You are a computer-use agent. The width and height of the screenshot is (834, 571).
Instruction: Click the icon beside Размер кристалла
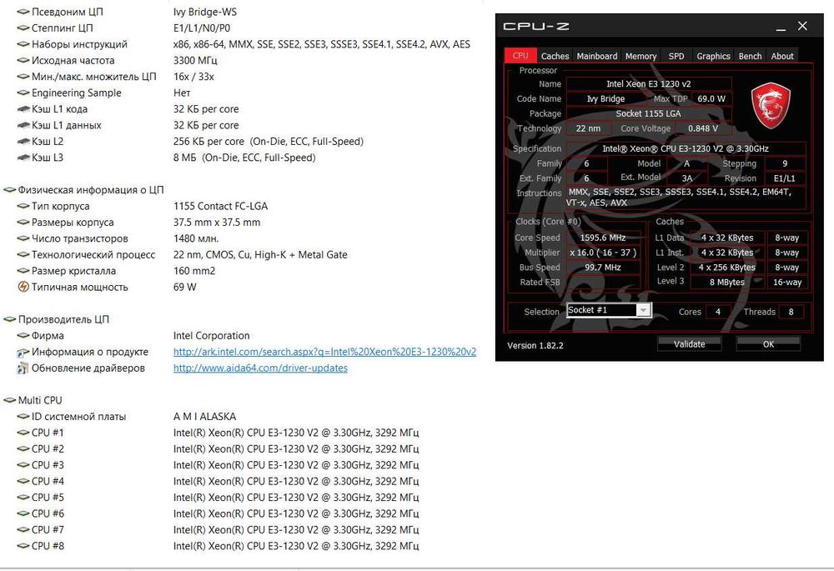23,271
